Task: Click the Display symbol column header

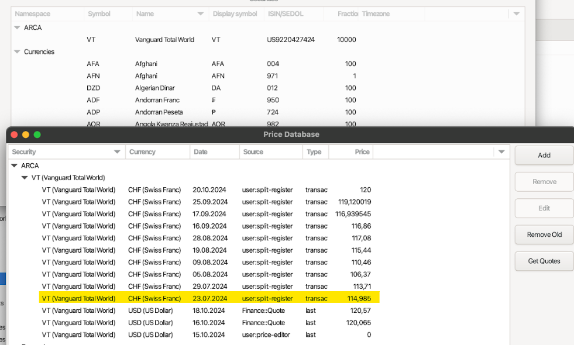Action: [236, 14]
